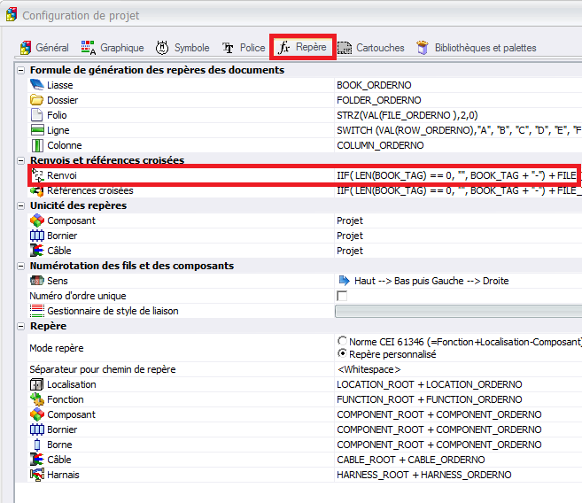Edit the Références croisées IIF formula
The height and width of the screenshot is (503, 582).
pyautogui.click(x=459, y=191)
